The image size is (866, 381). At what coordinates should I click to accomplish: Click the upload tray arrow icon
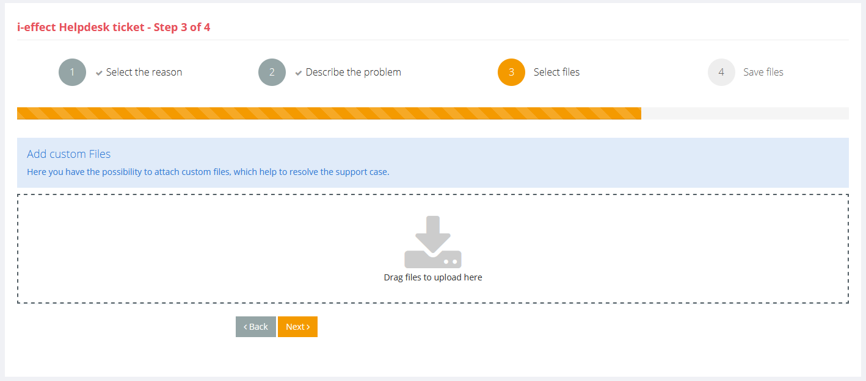[432, 242]
